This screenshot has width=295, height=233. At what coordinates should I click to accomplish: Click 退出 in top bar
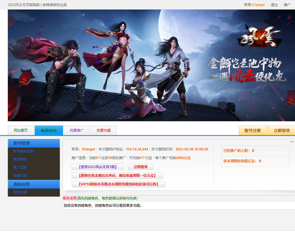pyautogui.click(x=274, y=5)
